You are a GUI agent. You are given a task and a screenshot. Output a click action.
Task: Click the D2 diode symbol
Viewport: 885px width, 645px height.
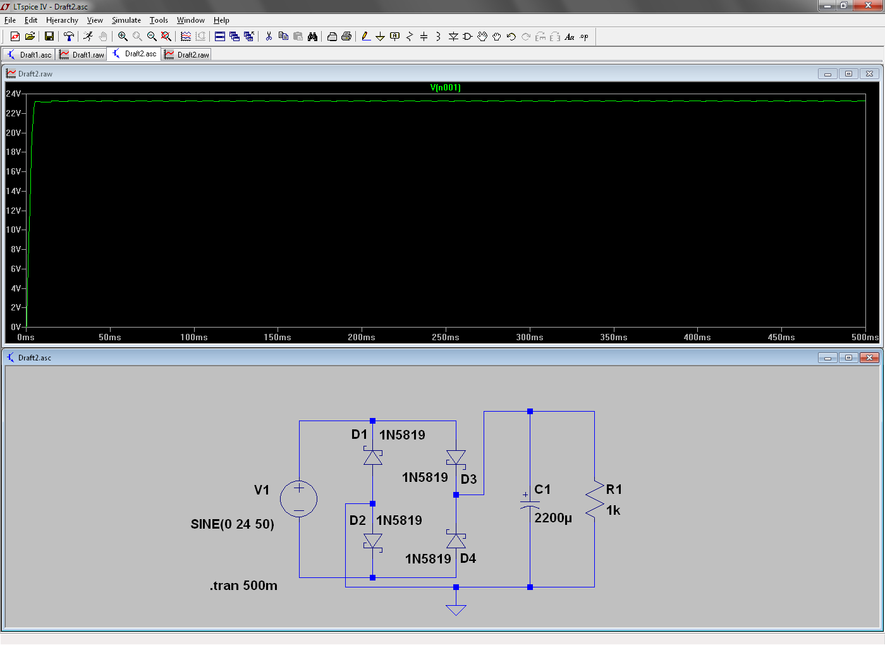tap(372, 541)
